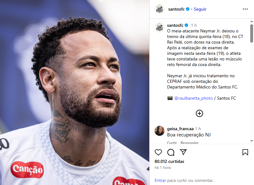This screenshot has width=254, height=185.
Task: Click the comments scrollbar up arrow
Action: (x=252, y=21)
